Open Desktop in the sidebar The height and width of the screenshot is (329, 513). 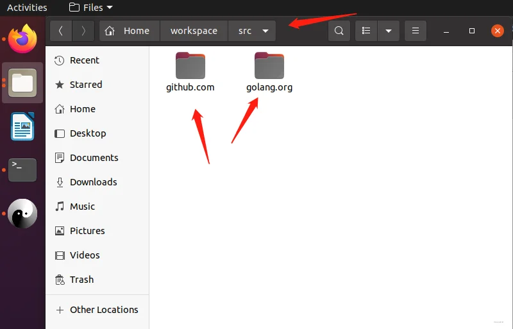point(97,133)
